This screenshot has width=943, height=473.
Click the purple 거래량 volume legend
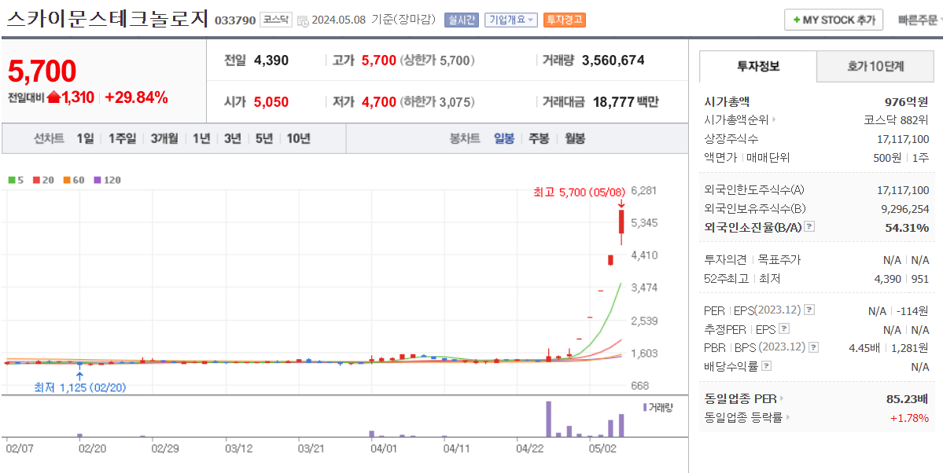(x=658, y=408)
